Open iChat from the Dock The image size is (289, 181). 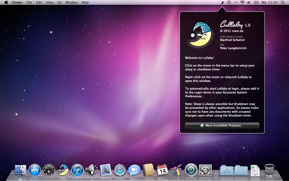pos(134,170)
